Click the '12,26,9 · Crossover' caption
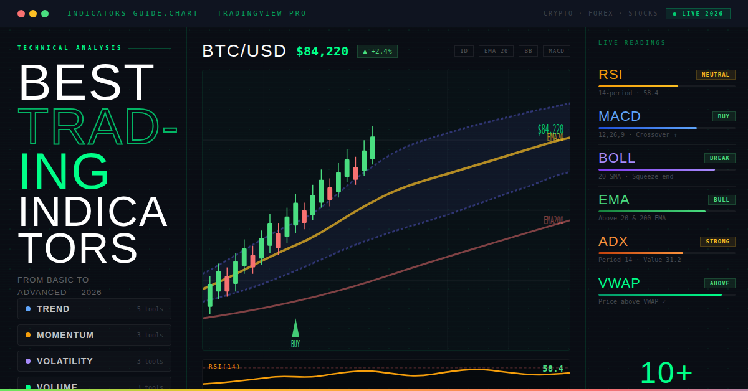The height and width of the screenshot is (391, 748). pos(638,134)
